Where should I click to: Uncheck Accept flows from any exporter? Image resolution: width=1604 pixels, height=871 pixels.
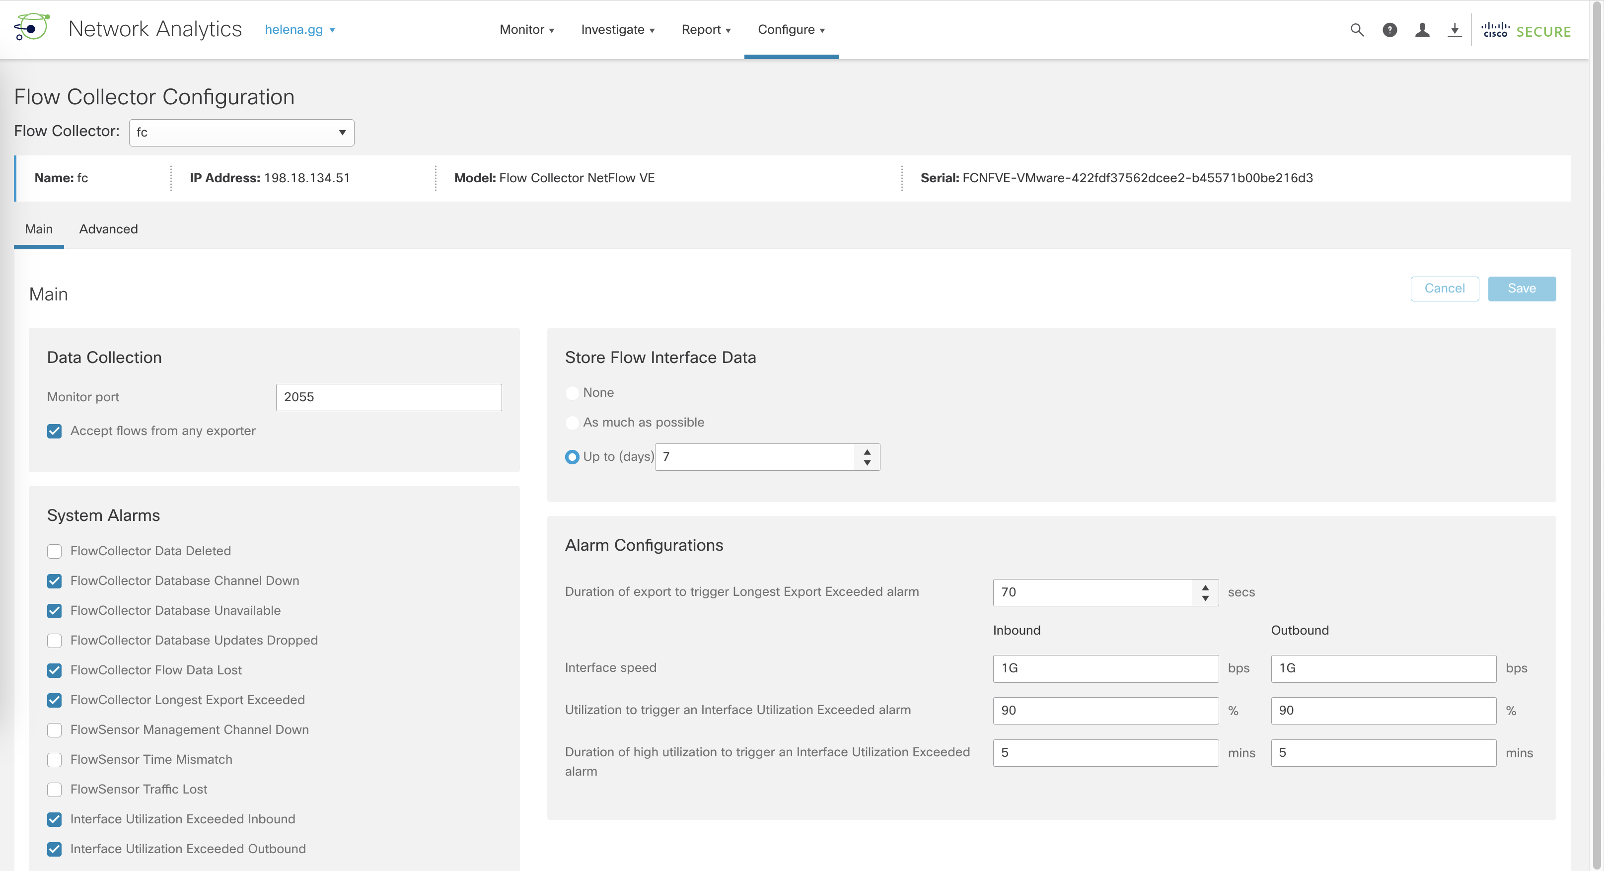click(x=55, y=431)
